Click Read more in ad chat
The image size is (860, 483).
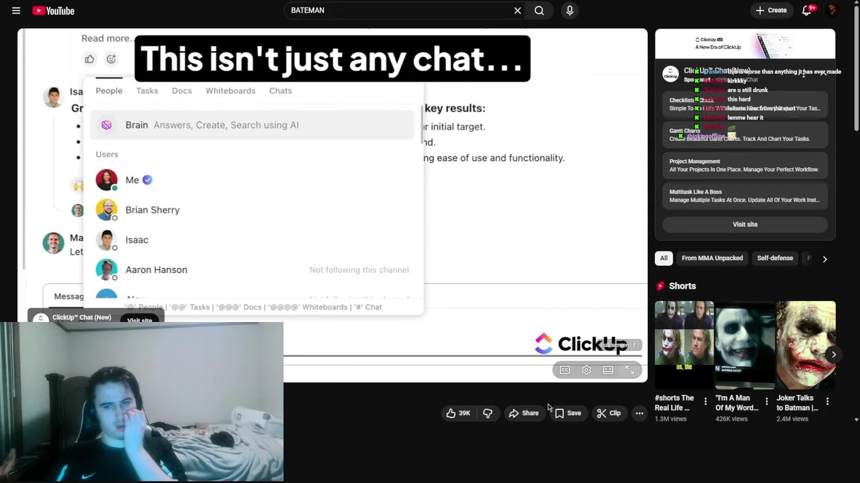point(108,38)
